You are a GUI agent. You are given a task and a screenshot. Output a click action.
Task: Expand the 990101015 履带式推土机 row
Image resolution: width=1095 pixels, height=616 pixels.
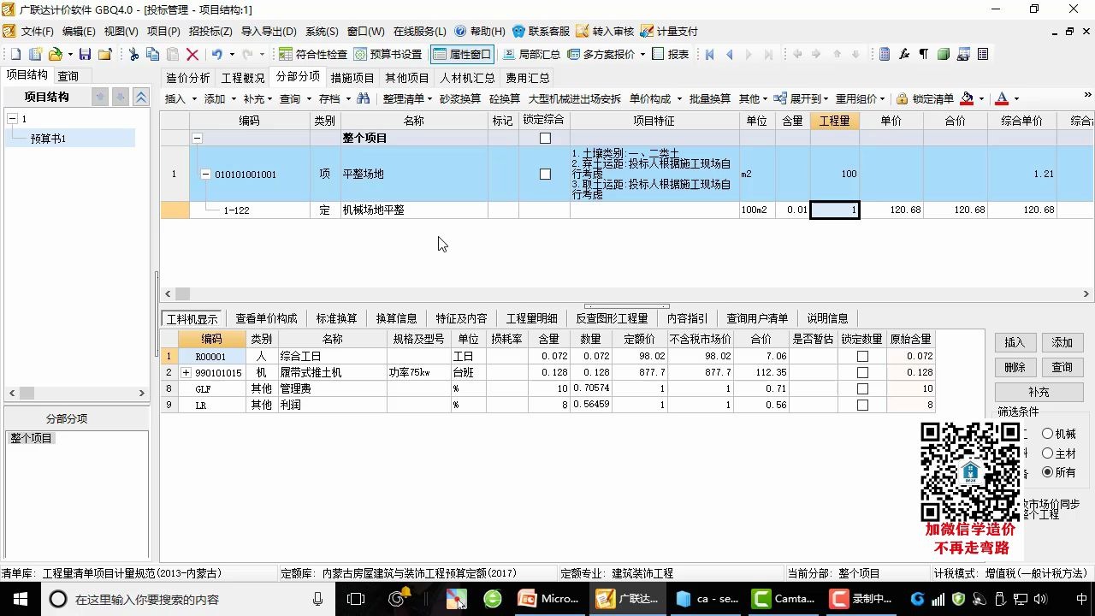186,372
